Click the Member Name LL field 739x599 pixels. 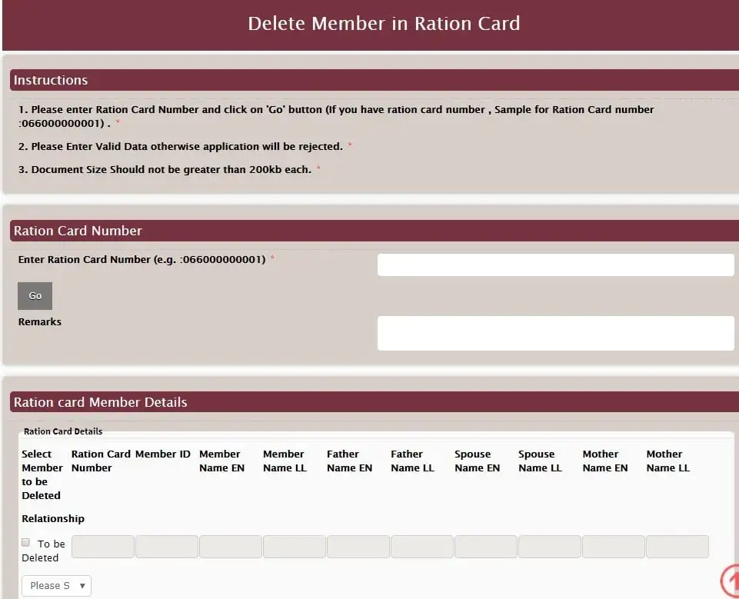pyautogui.click(x=292, y=546)
